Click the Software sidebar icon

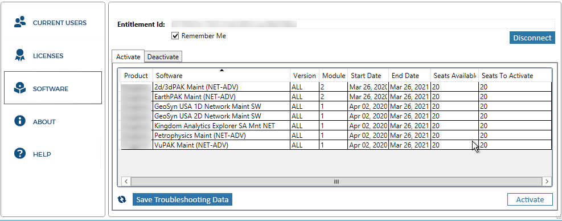20,88
